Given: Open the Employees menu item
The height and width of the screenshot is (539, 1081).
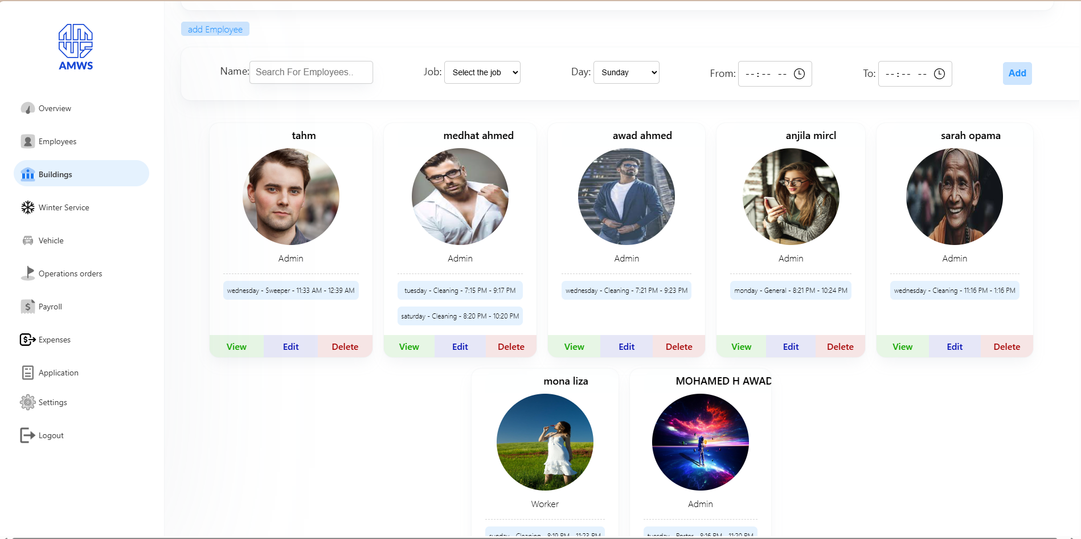Looking at the screenshot, I should pos(57,141).
